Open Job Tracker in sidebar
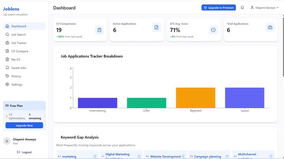 [24, 43]
